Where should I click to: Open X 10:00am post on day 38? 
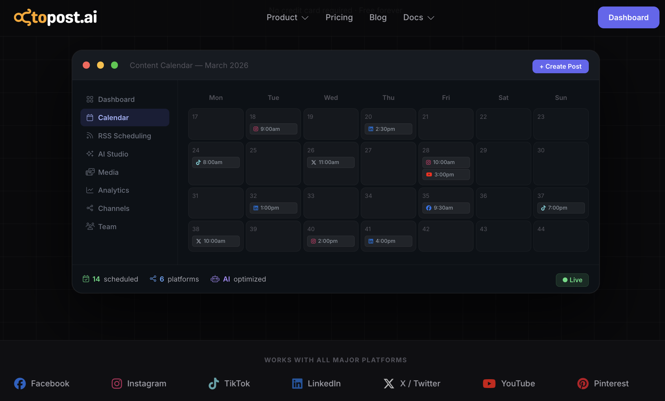(x=216, y=241)
